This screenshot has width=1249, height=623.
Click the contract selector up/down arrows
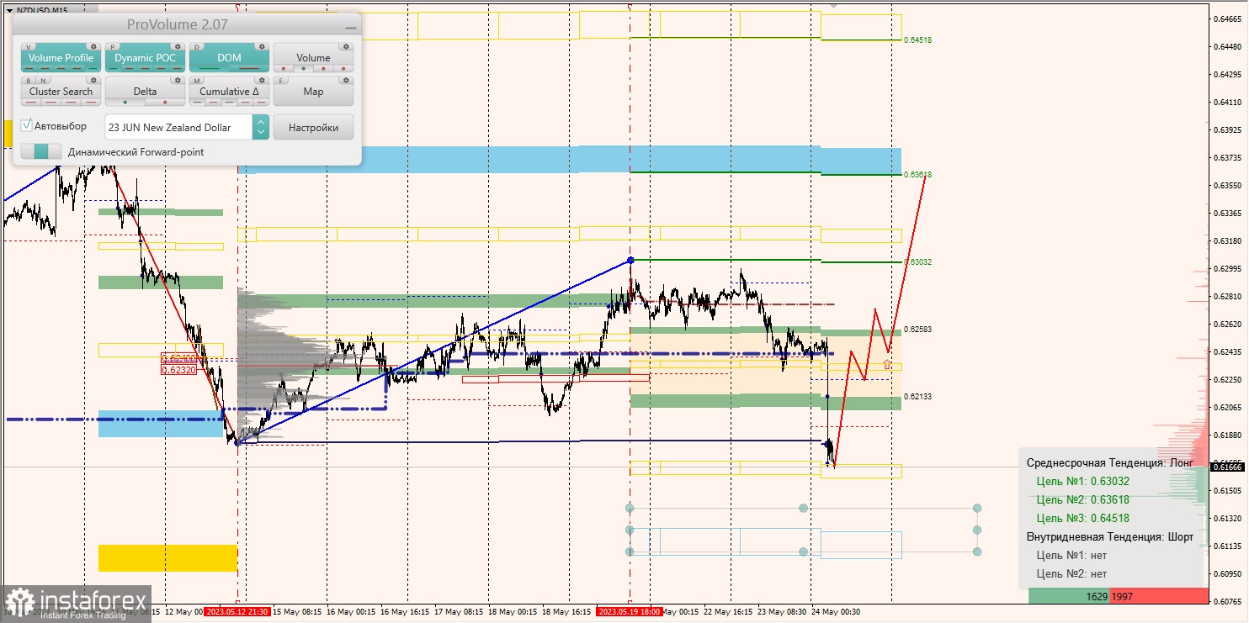point(261,127)
